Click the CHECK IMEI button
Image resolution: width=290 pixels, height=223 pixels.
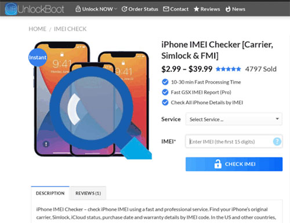[x=234, y=164]
